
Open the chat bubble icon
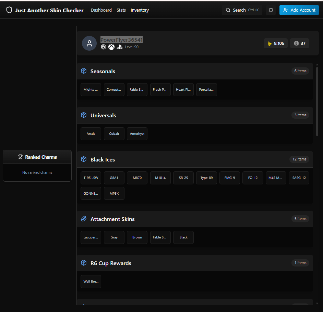271,10
